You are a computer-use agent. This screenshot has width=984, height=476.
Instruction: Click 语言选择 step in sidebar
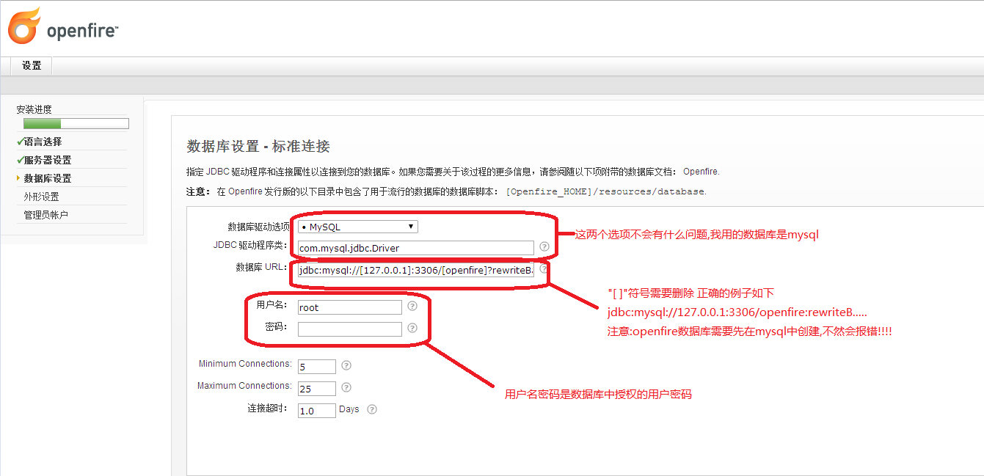coord(43,142)
